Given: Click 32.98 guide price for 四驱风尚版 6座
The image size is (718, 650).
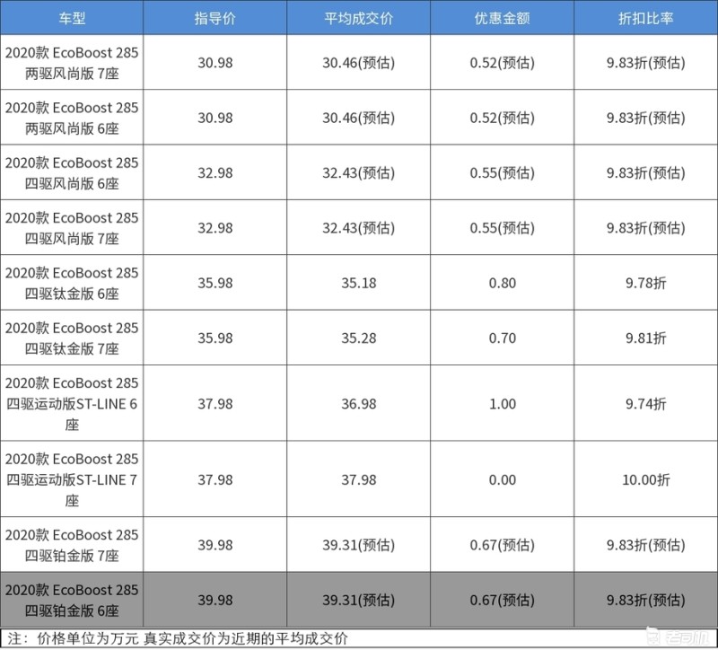Looking at the screenshot, I should point(215,172).
